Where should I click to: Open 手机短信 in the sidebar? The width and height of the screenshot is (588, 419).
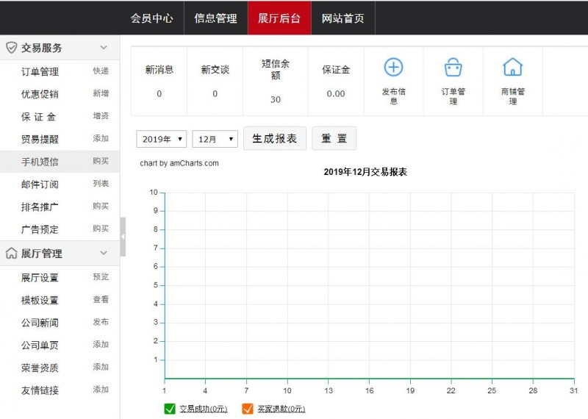click(x=40, y=162)
